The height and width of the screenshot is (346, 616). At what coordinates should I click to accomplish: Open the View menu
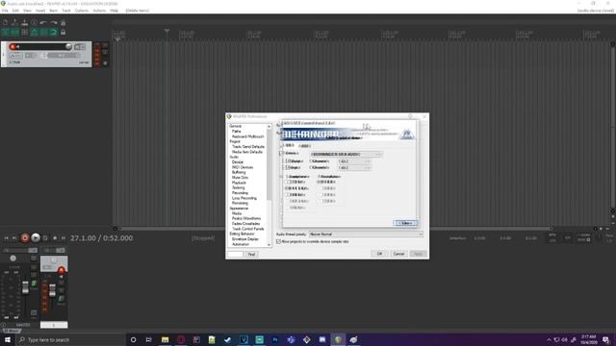click(27, 11)
